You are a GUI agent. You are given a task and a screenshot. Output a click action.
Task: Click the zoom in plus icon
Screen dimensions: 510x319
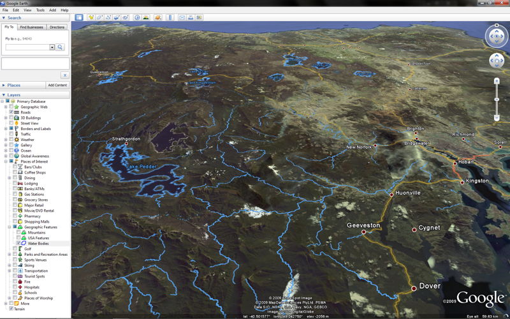tap(497, 80)
